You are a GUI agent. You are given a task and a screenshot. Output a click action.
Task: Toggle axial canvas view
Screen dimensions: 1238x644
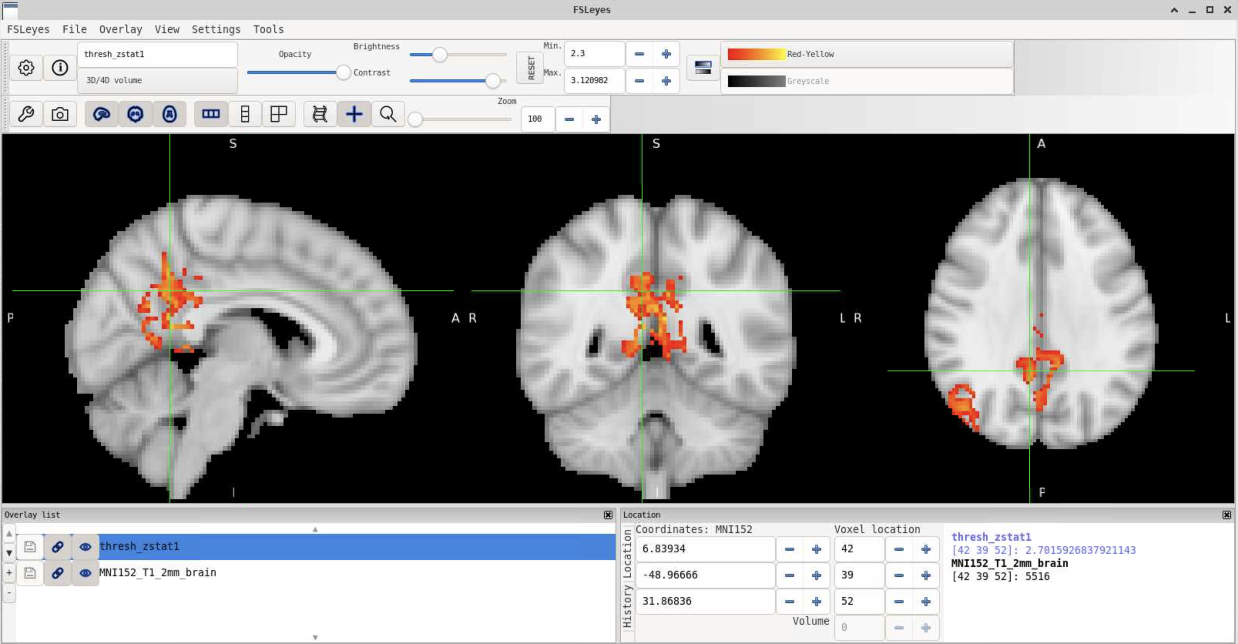pos(169,114)
